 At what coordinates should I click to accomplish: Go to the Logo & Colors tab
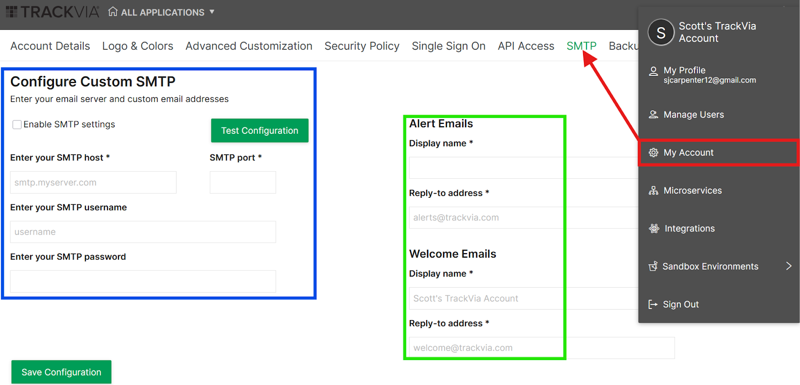(x=137, y=46)
